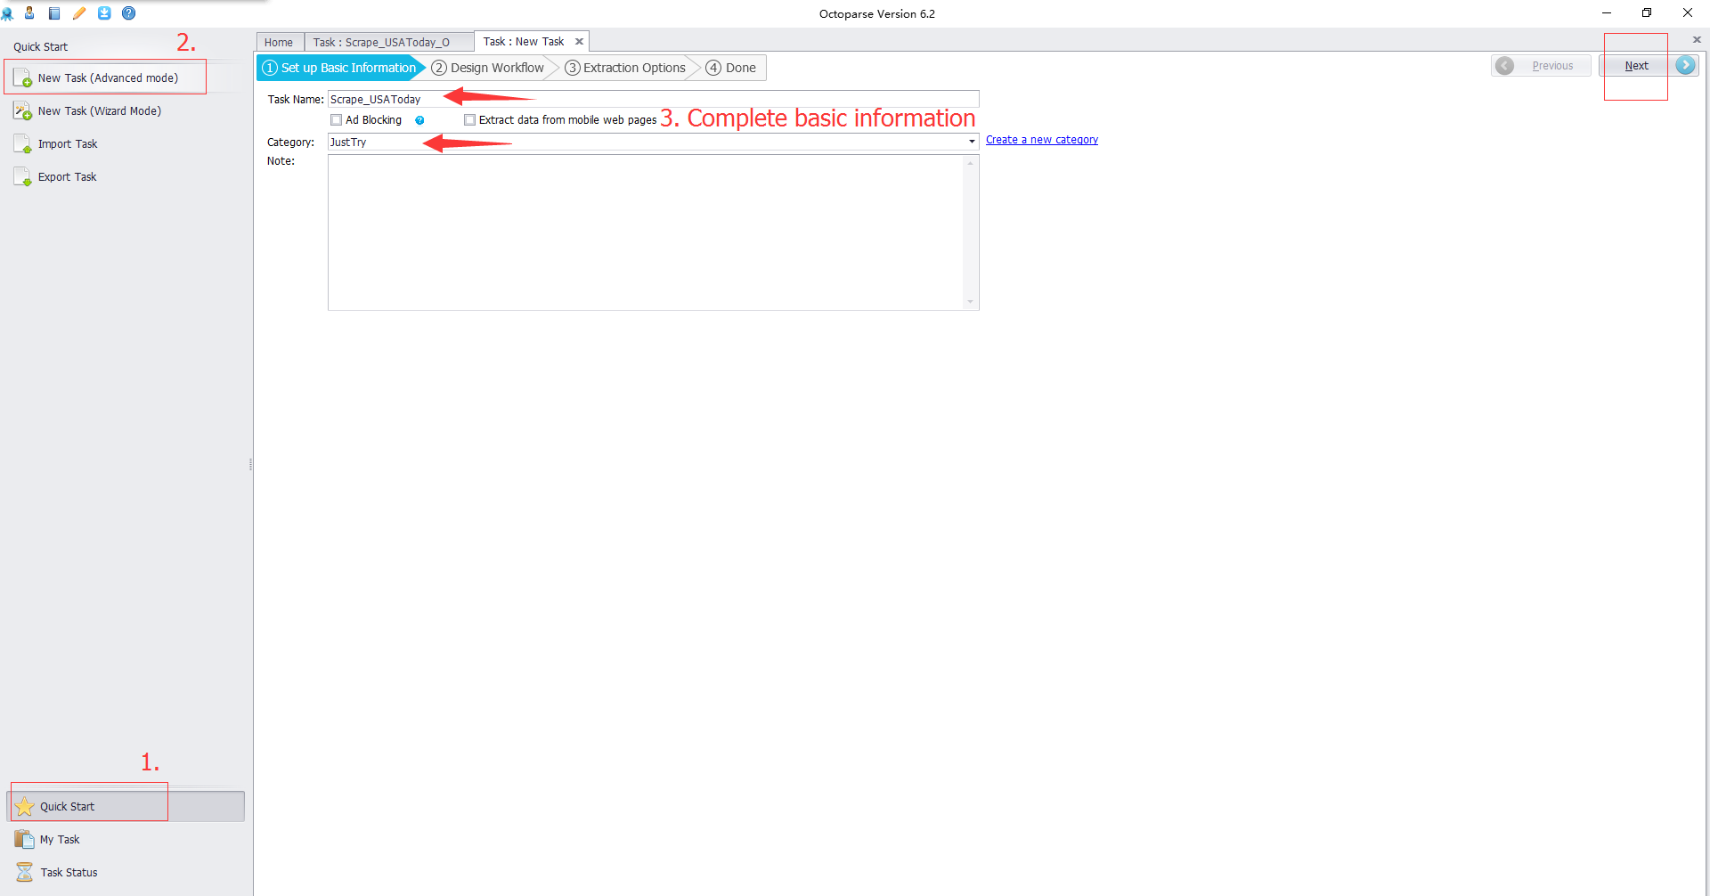Click the Octoparse Version 6.2 title text
Viewport: 1710px width, 896px height.
877,14
